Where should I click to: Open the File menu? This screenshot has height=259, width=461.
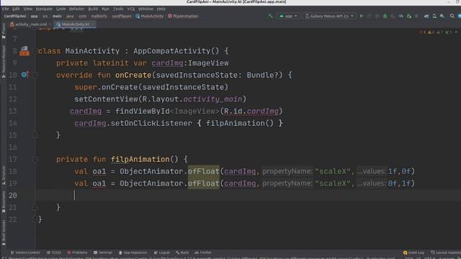pyautogui.click(x=6, y=9)
